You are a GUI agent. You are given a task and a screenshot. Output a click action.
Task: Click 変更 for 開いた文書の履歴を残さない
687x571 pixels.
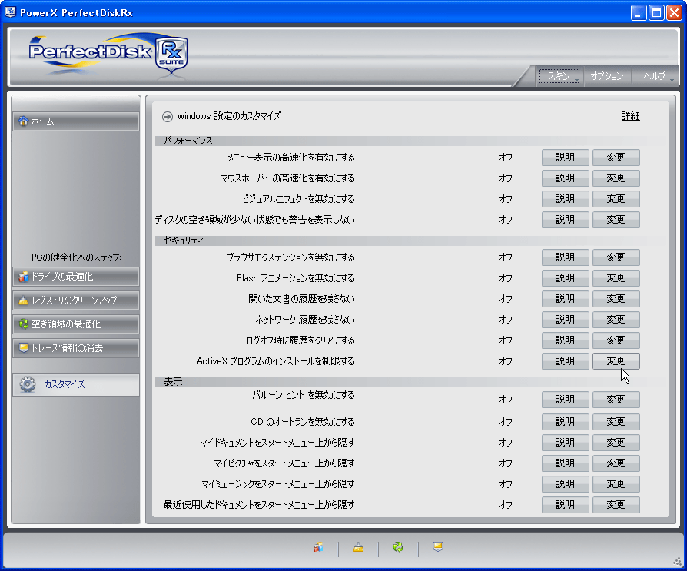click(x=616, y=299)
